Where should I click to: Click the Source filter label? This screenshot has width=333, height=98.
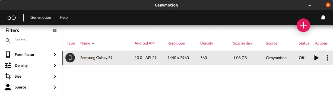point(20,87)
